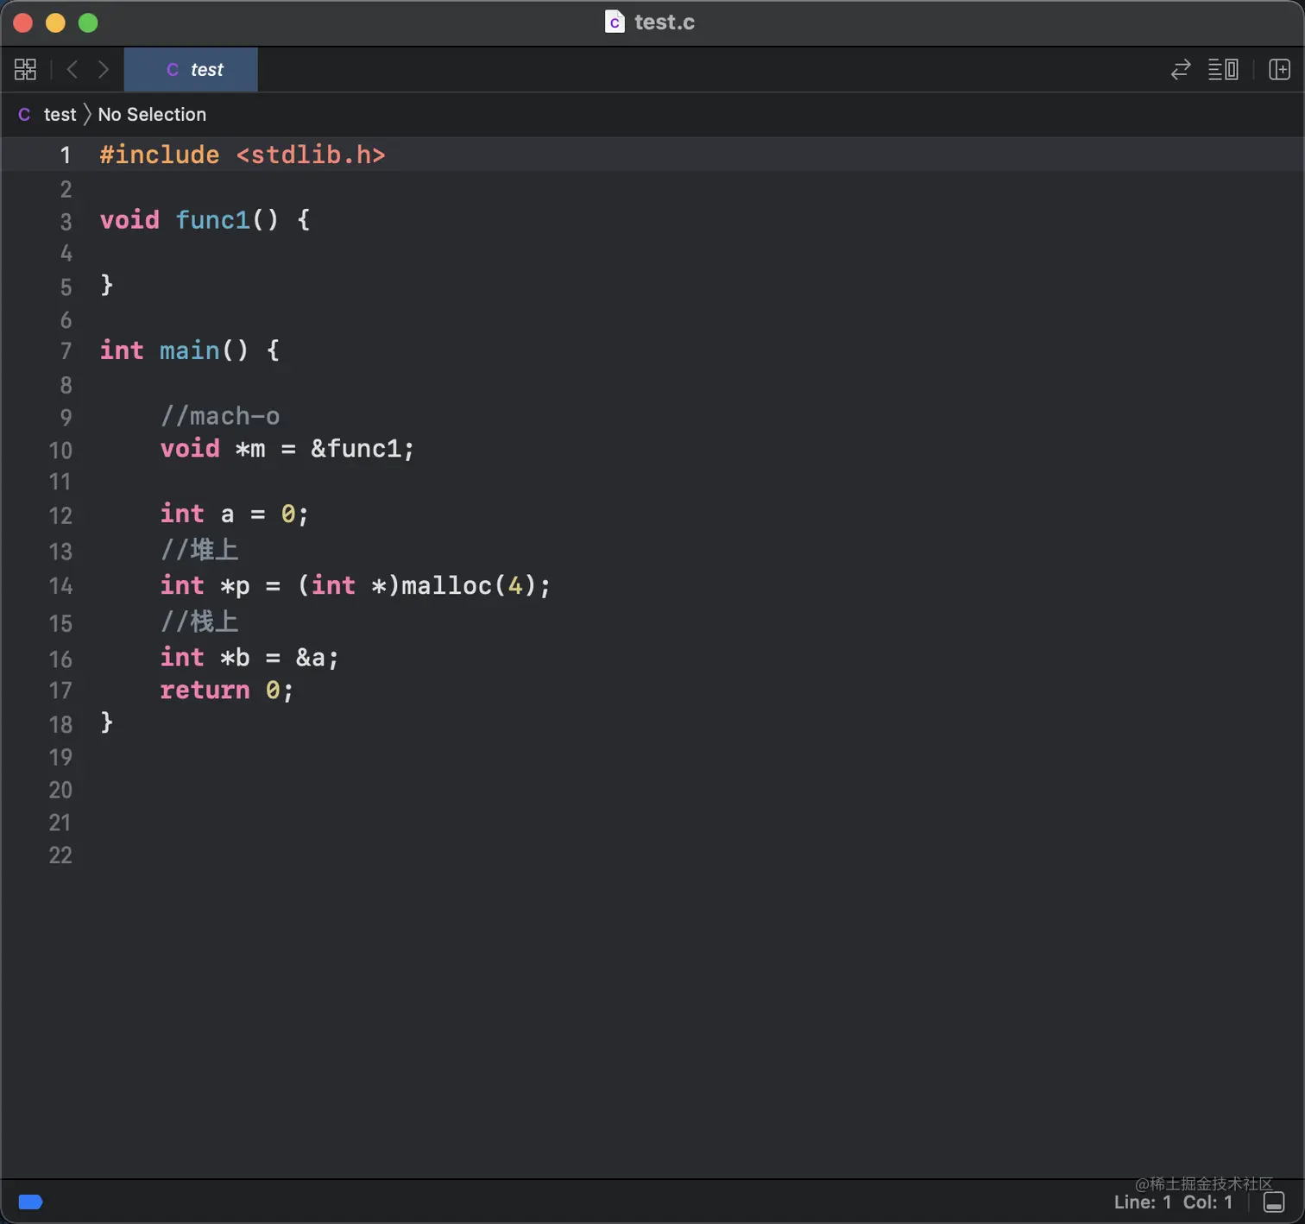Click the #include <stdlib.h> line
Viewport: 1305px width, 1224px height.
point(243,155)
